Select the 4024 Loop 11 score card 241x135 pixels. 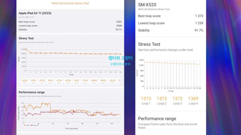coord(112,81)
